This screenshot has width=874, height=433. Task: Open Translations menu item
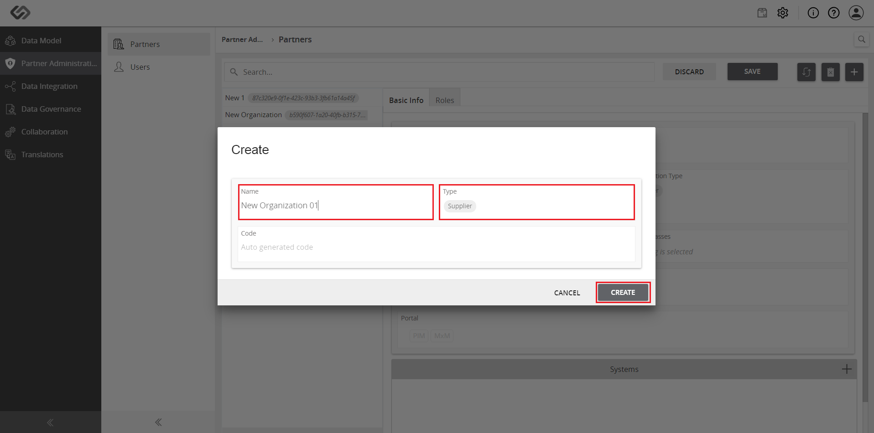pos(51,155)
